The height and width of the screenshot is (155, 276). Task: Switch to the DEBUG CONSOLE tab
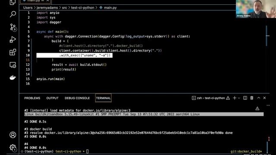point(77,98)
